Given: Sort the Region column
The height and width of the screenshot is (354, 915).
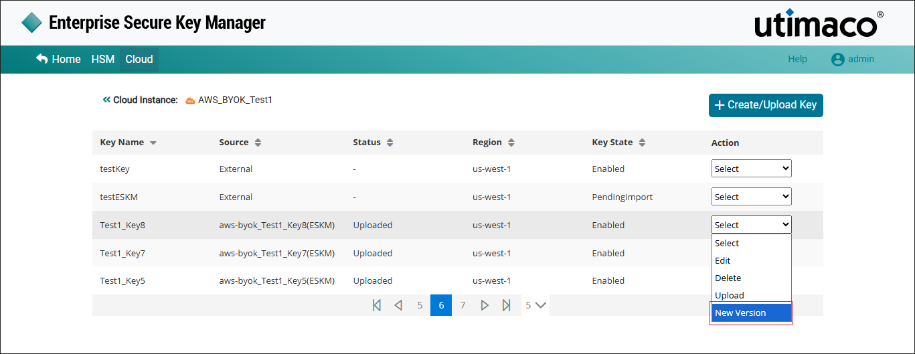Looking at the screenshot, I should [511, 143].
